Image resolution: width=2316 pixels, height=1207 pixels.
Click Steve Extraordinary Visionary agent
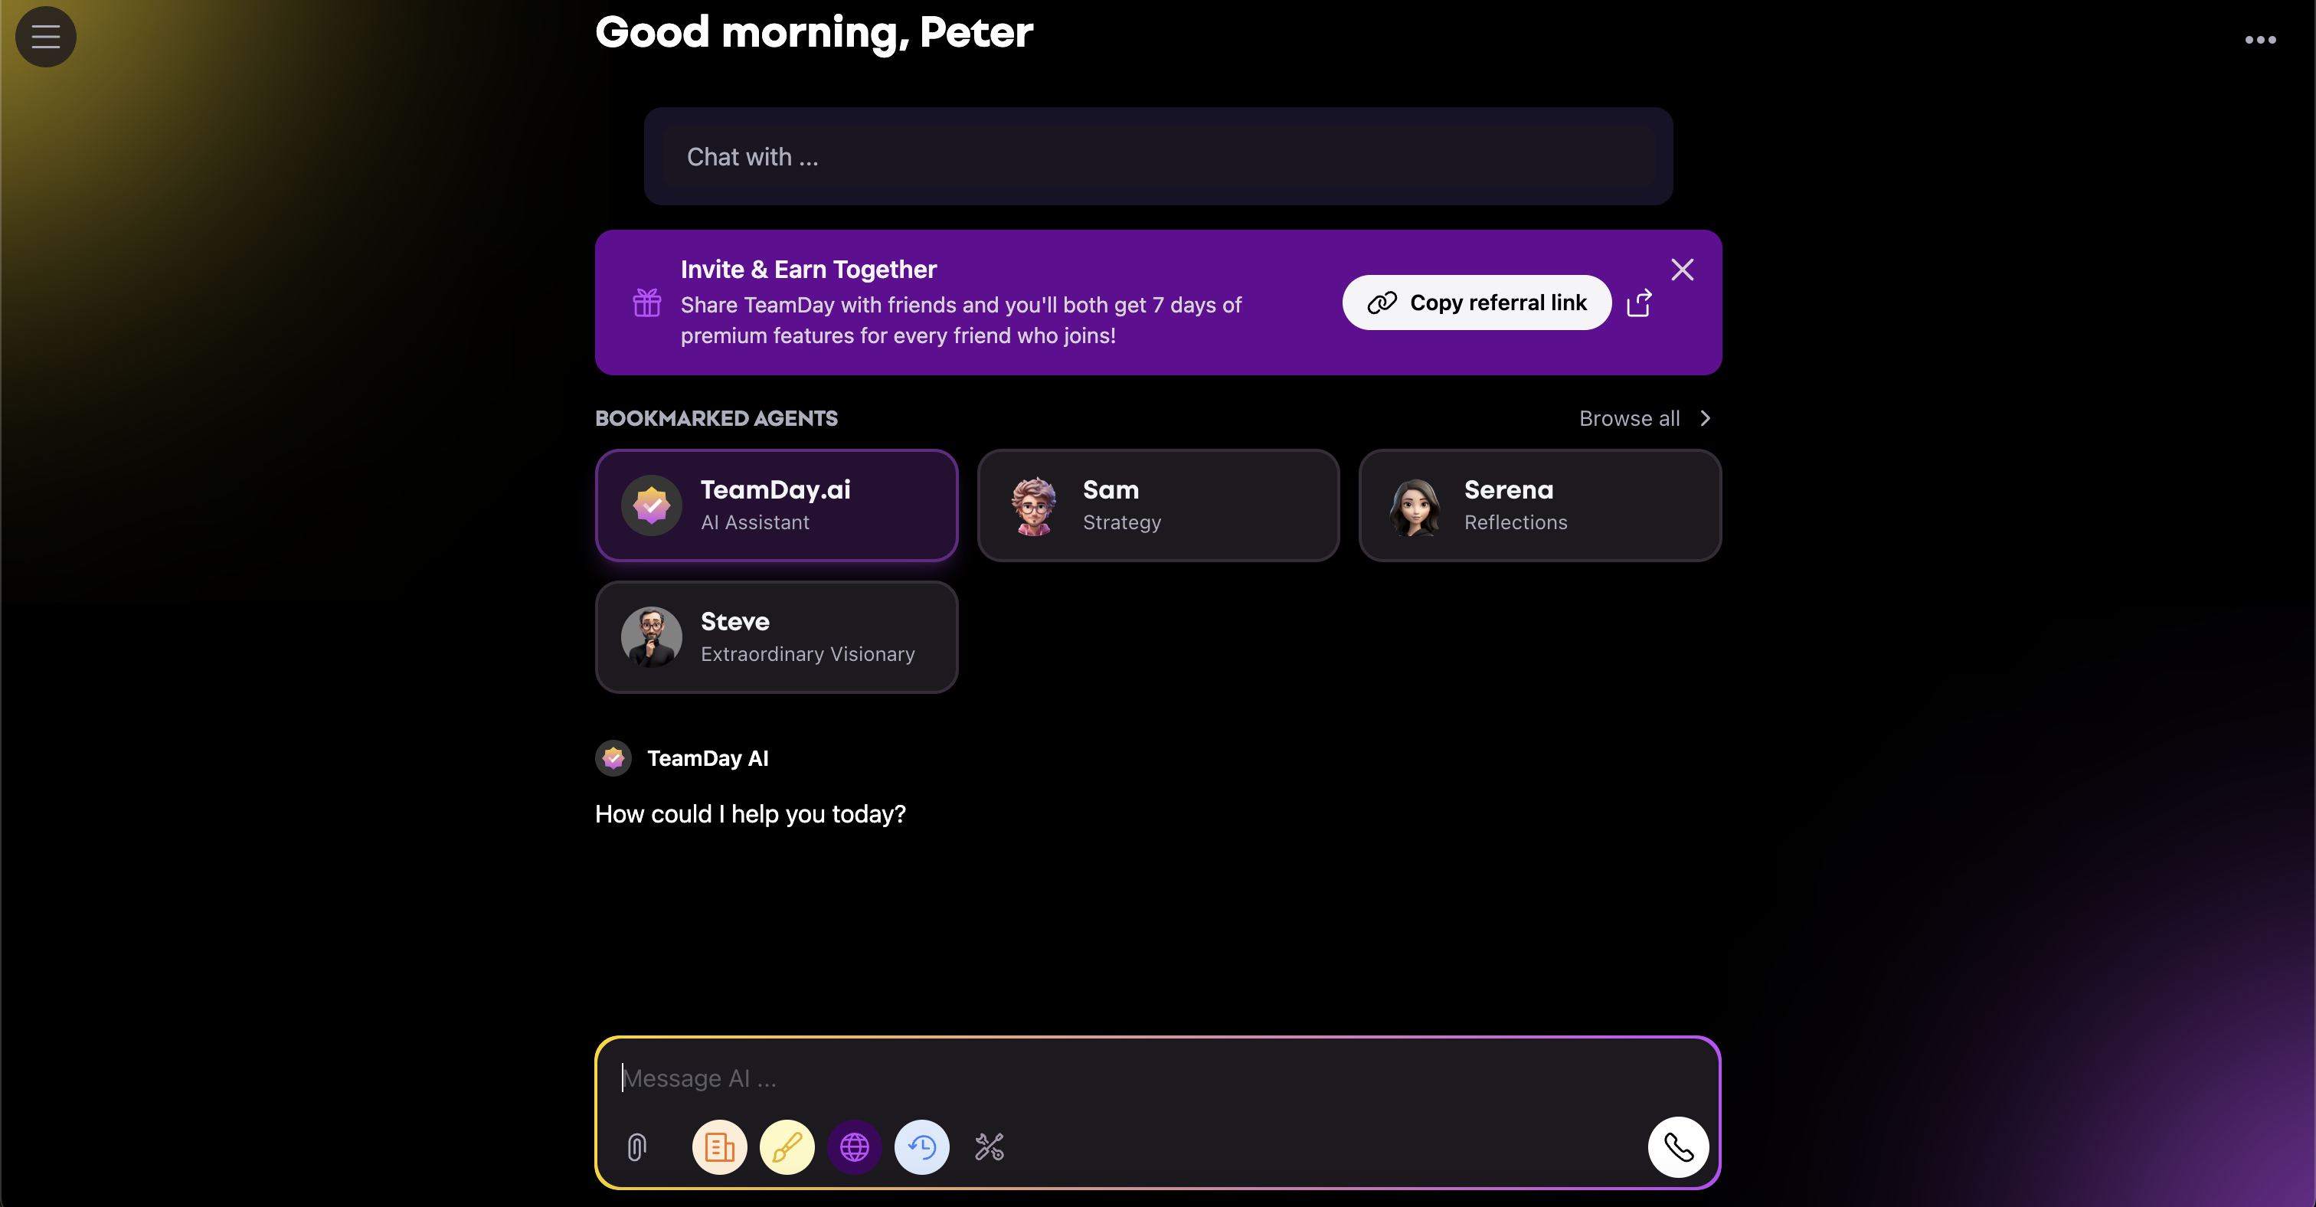(x=777, y=636)
